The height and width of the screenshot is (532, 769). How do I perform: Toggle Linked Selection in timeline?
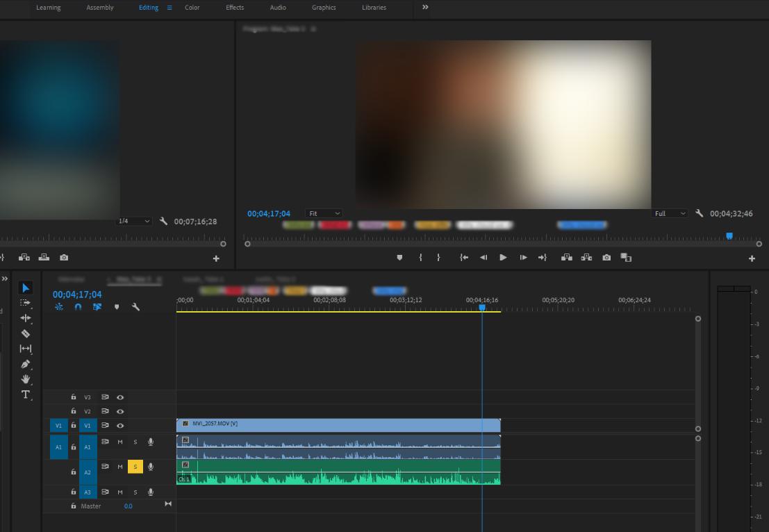(x=97, y=307)
